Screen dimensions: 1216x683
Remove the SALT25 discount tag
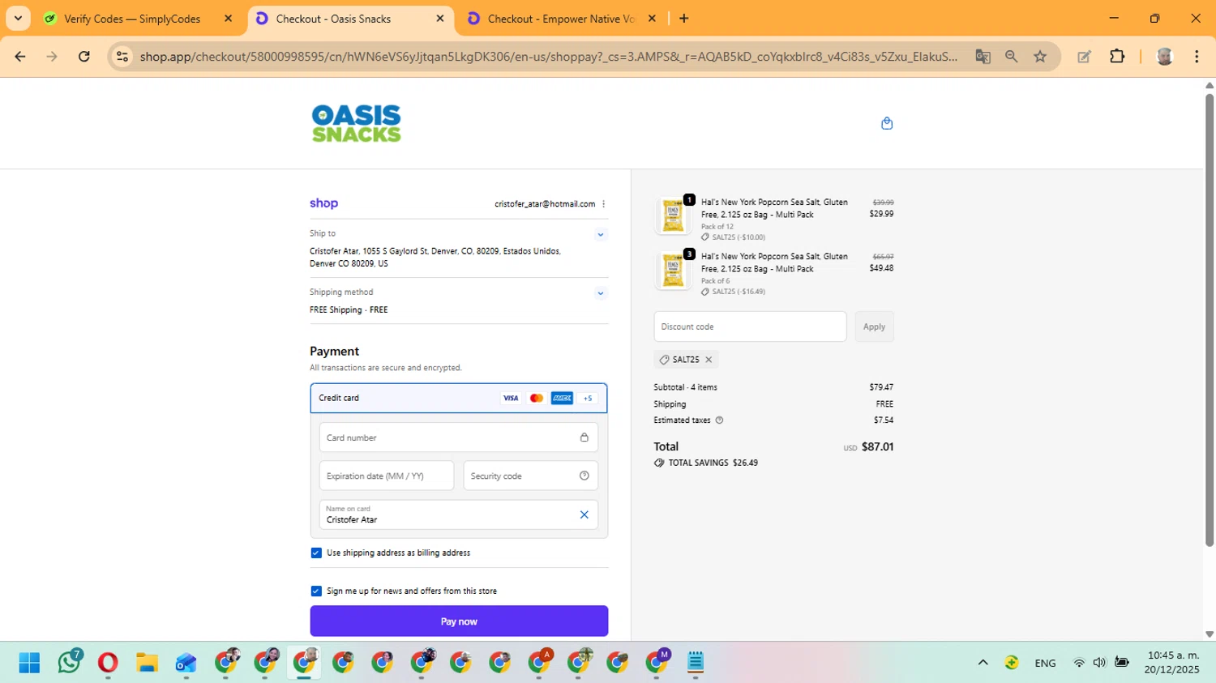coord(709,360)
